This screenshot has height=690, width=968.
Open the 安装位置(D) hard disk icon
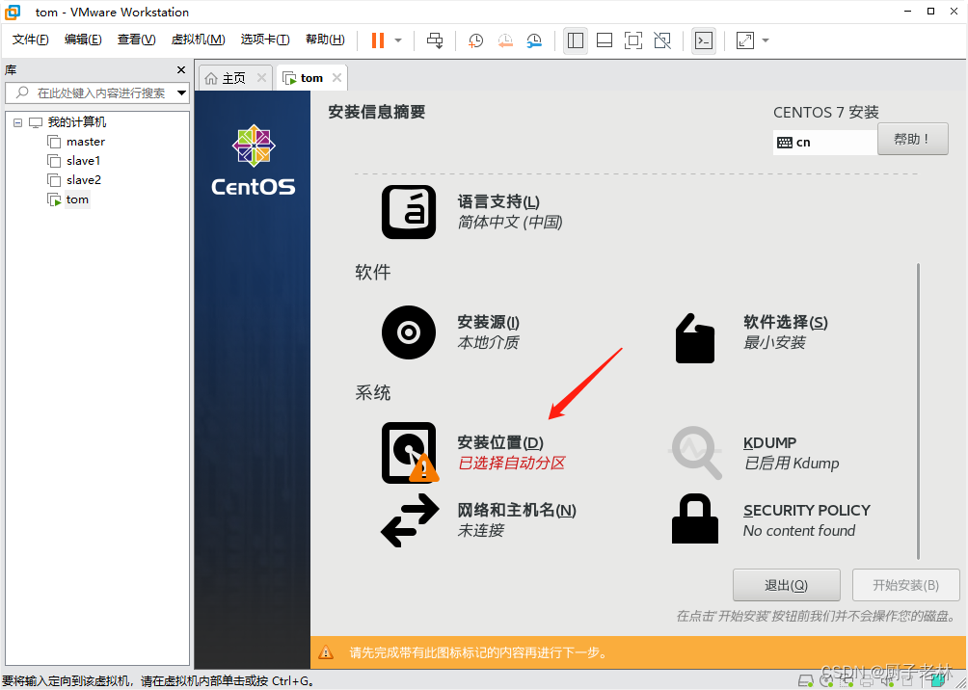[x=410, y=452]
